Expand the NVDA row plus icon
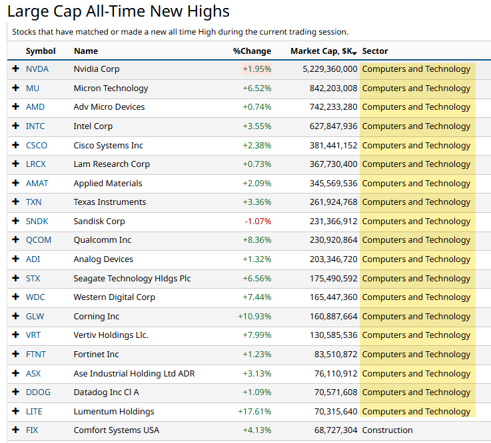 click(16, 69)
